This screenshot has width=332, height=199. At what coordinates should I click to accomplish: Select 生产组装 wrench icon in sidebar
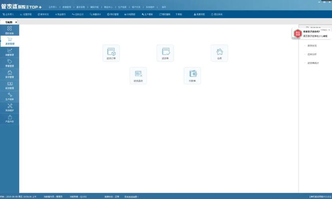tap(10, 97)
